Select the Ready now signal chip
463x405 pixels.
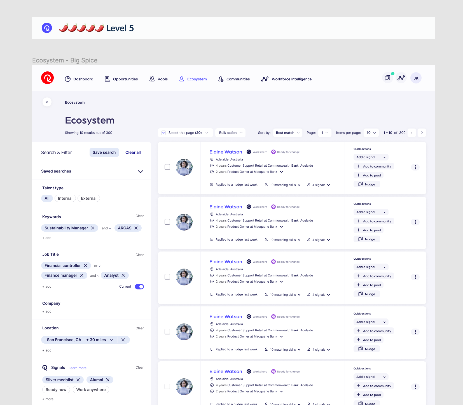pyautogui.click(x=56, y=390)
